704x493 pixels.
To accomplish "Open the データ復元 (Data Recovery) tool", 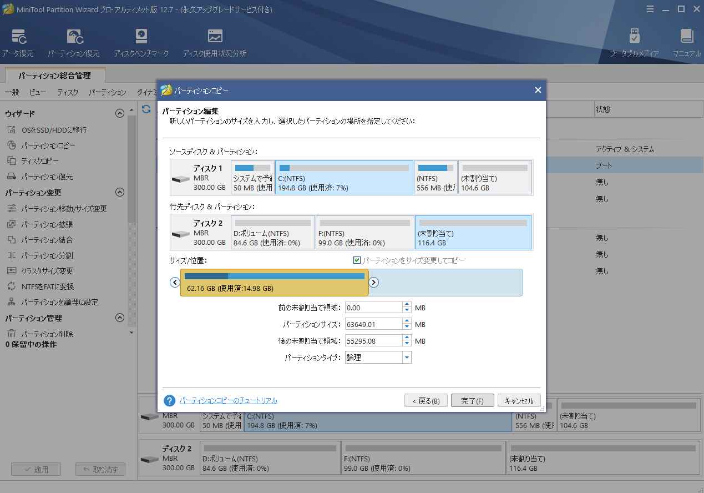I will [x=17, y=43].
